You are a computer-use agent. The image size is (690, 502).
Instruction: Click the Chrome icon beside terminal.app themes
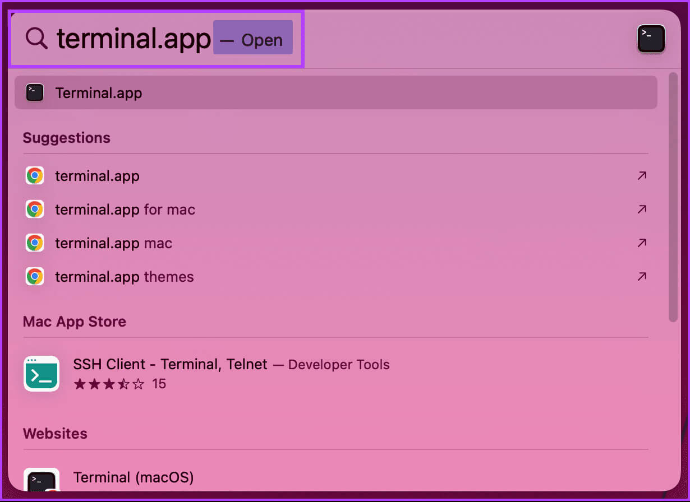click(x=35, y=277)
